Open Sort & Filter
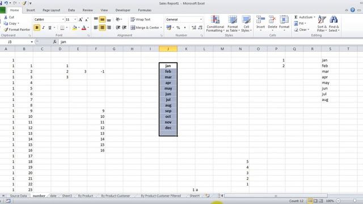Image resolution: width=363 pixels, height=204 pixels. [x=322, y=24]
